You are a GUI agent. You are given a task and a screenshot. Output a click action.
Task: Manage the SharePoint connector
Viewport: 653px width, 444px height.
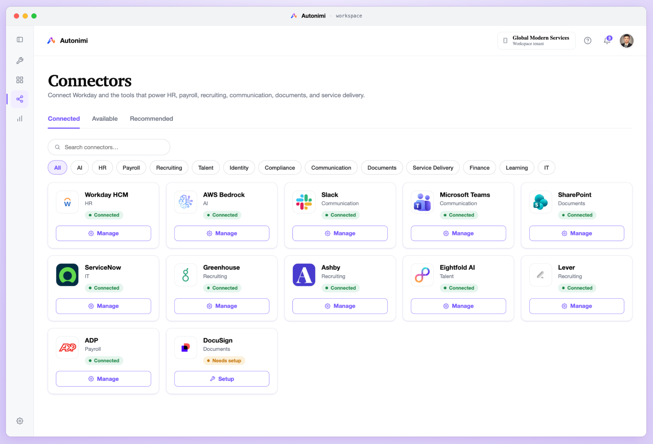577,233
